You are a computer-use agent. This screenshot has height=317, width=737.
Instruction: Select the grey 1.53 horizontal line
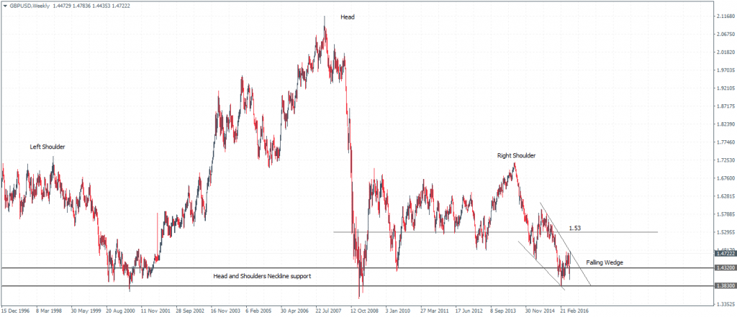click(x=495, y=231)
